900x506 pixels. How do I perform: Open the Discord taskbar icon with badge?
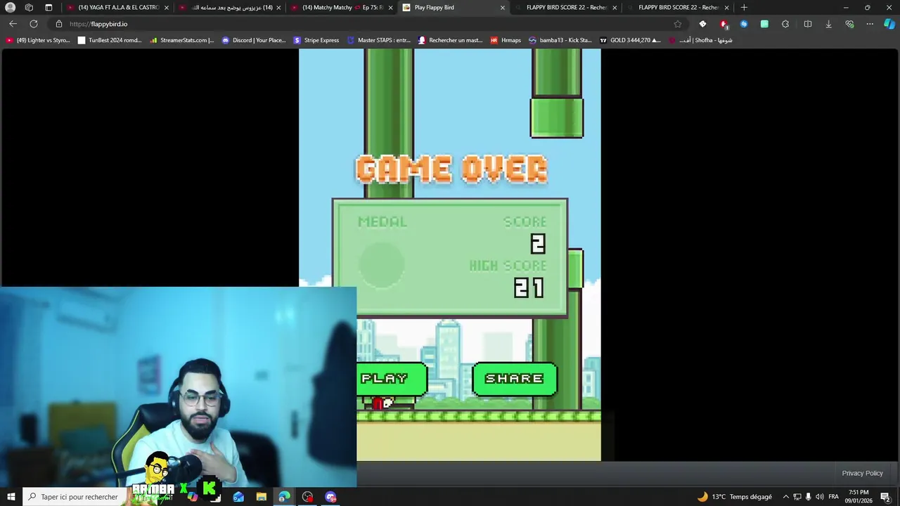[330, 497]
